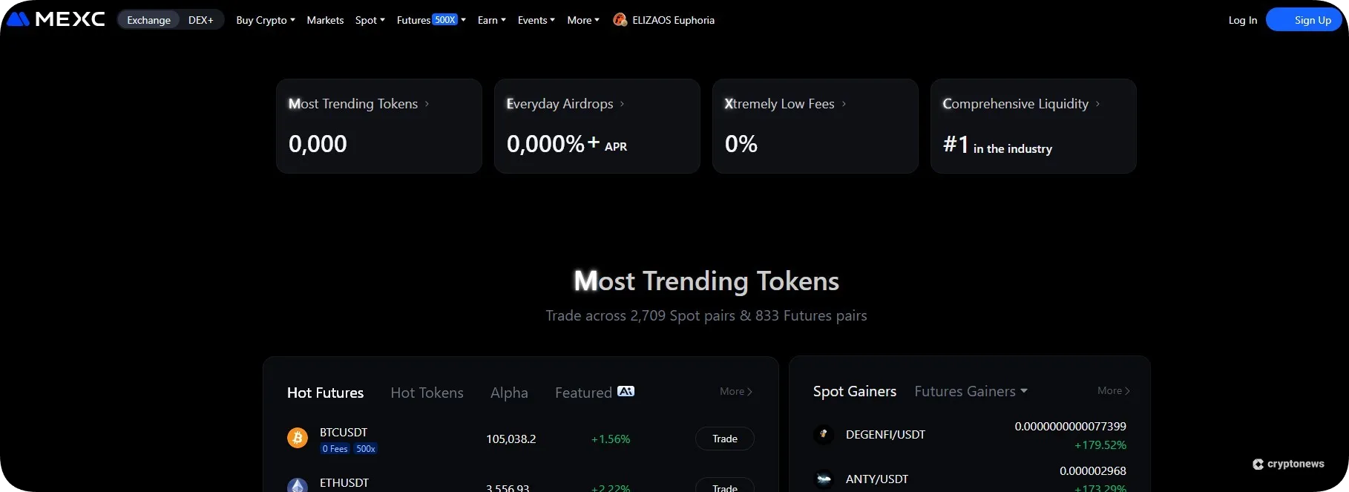
Task: Expand the More navigation menu
Action: (582, 20)
